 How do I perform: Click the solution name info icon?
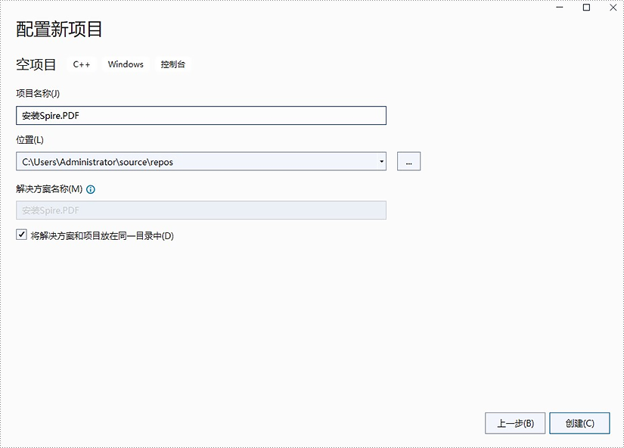91,189
